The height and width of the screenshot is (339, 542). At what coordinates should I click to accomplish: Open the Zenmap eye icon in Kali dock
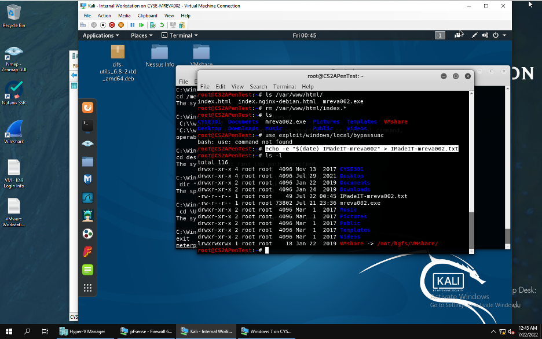click(87, 143)
